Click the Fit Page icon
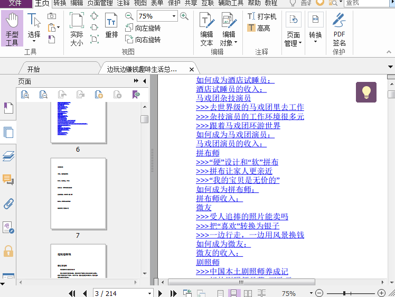395x297 pixels. coord(94,16)
